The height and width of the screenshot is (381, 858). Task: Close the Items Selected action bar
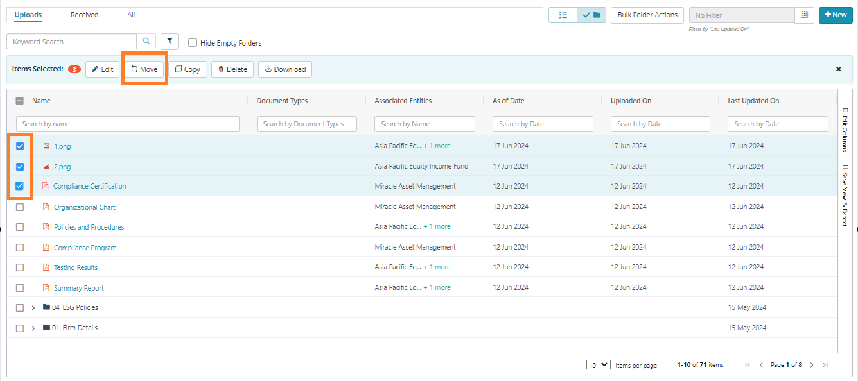click(838, 69)
